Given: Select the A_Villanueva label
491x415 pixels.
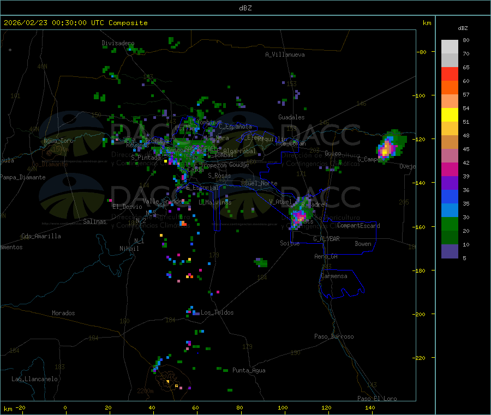Looking at the screenshot, I should pyautogui.click(x=285, y=55).
